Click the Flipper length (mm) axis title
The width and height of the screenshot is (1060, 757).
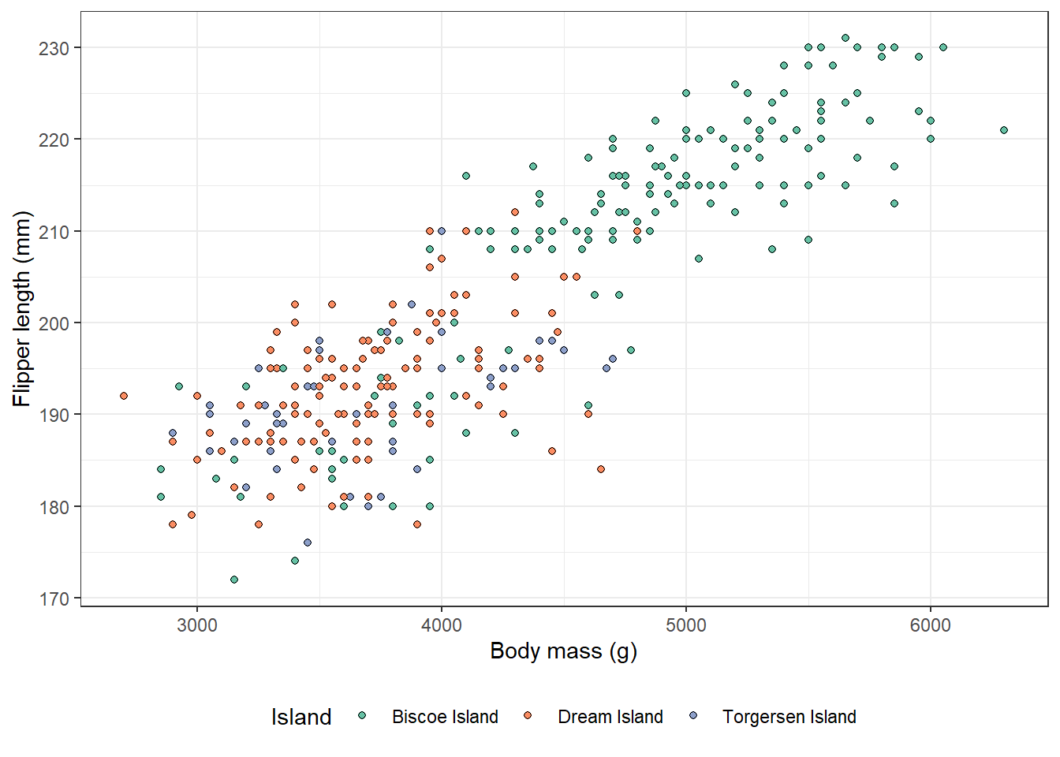point(22,309)
